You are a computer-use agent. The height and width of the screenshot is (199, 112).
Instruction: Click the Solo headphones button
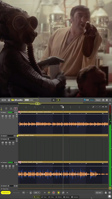click(x=99, y=193)
